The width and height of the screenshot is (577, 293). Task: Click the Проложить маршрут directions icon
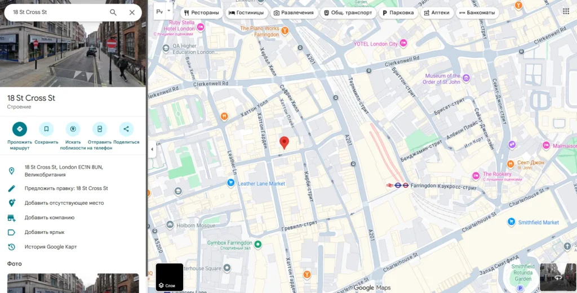[x=20, y=129]
